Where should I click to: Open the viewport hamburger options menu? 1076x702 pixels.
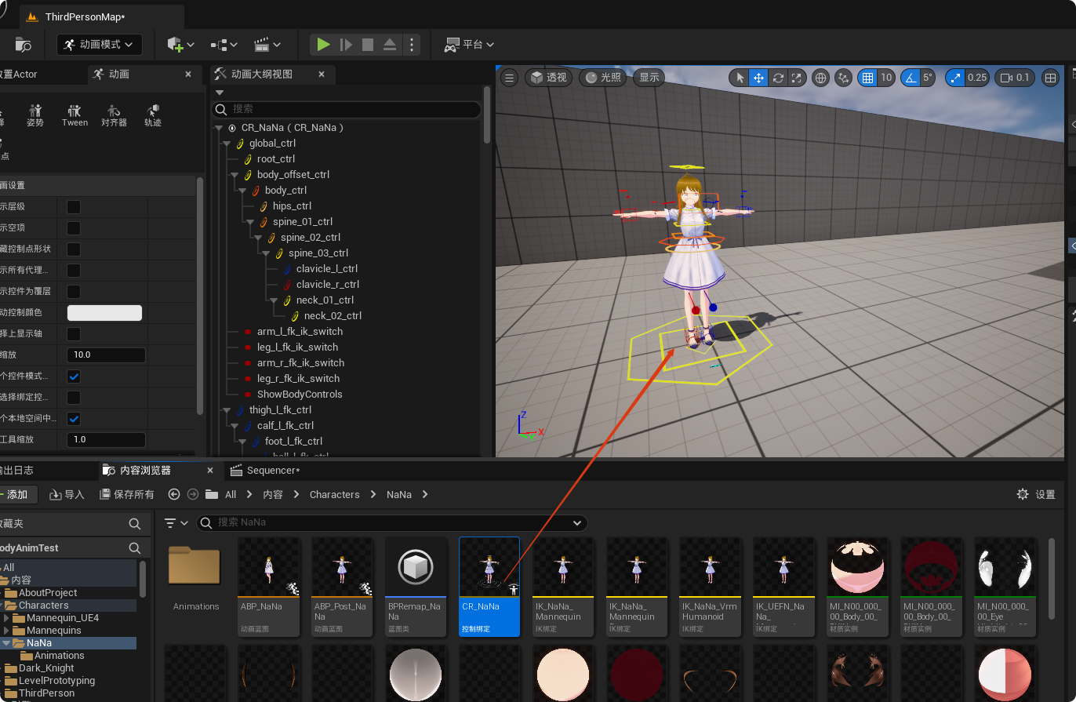click(x=510, y=78)
